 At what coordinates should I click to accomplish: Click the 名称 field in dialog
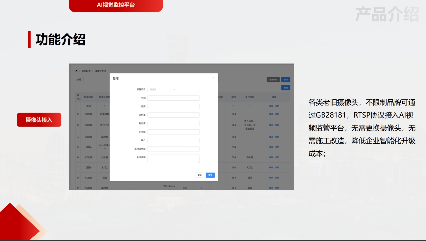click(173, 98)
